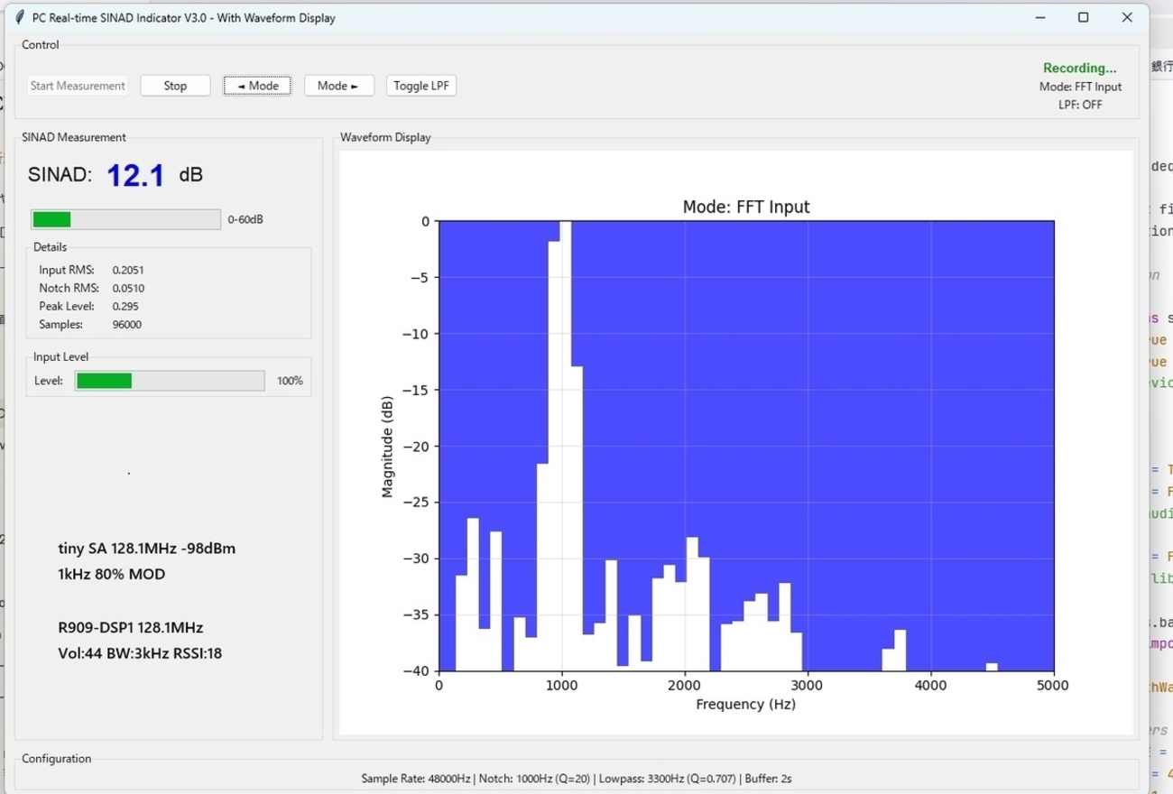Click the Sample Rate configuration text
The height and width of the screenshot is (794, 1173).
pyautogui.click(x=416, y=778)
